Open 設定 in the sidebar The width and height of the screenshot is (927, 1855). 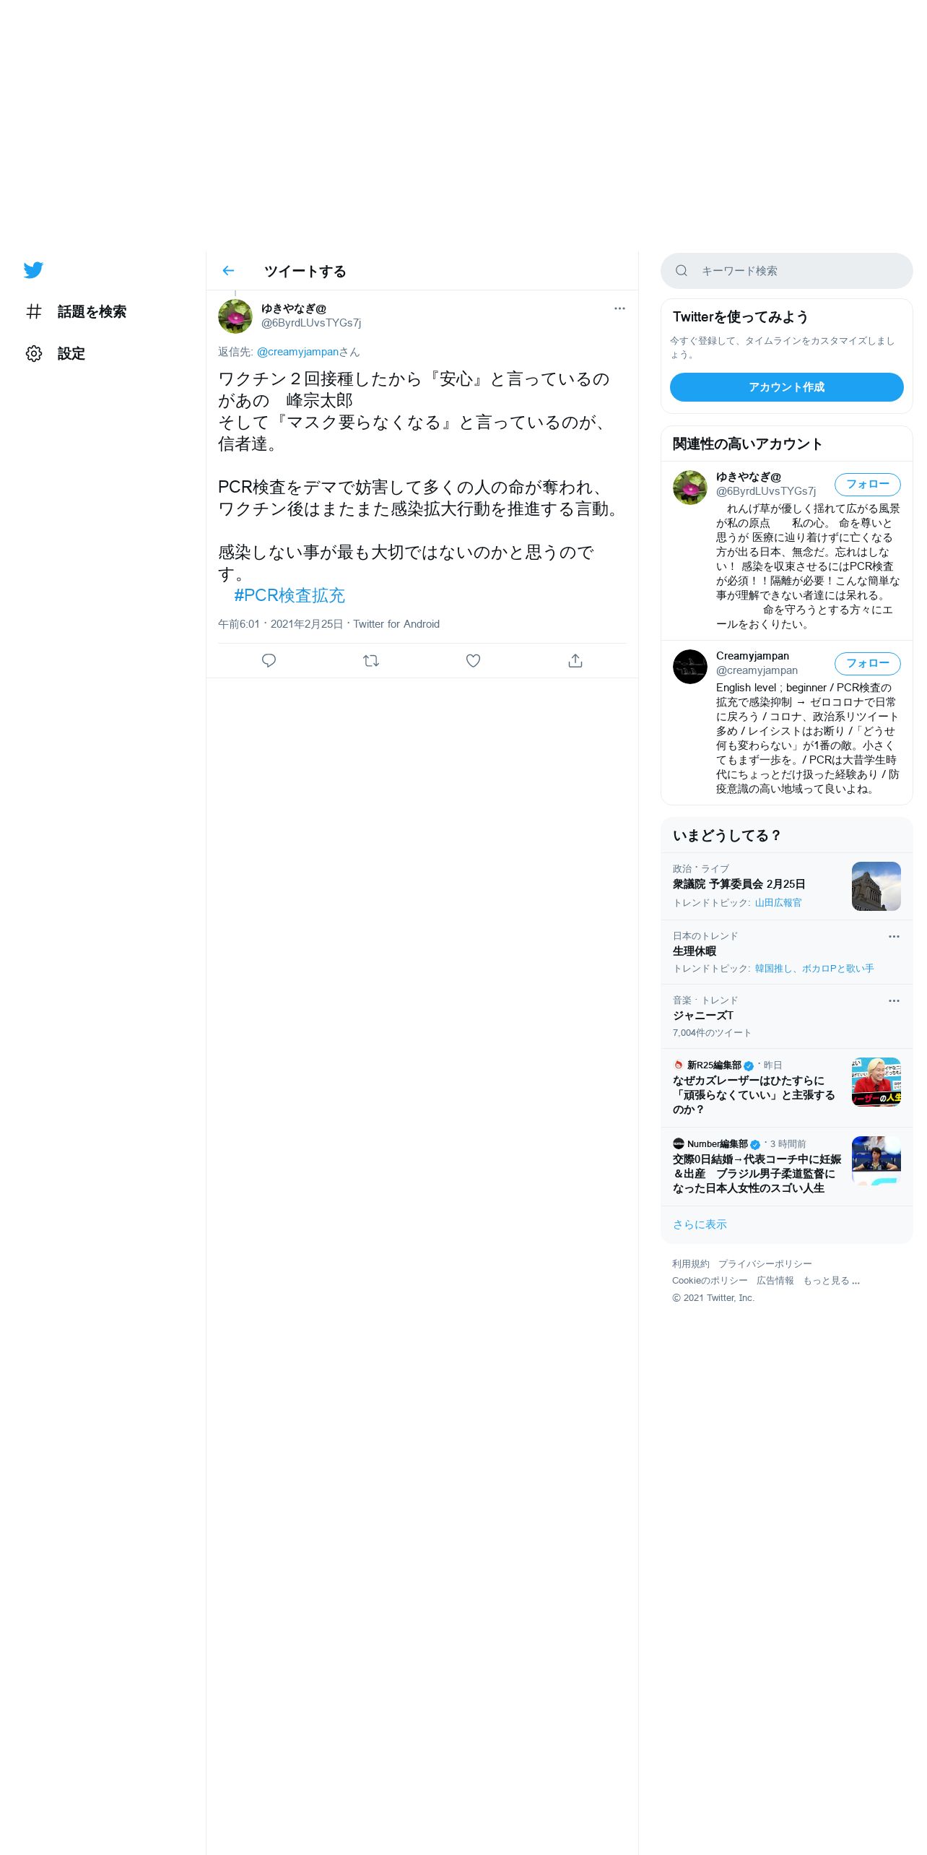[56, 353]
